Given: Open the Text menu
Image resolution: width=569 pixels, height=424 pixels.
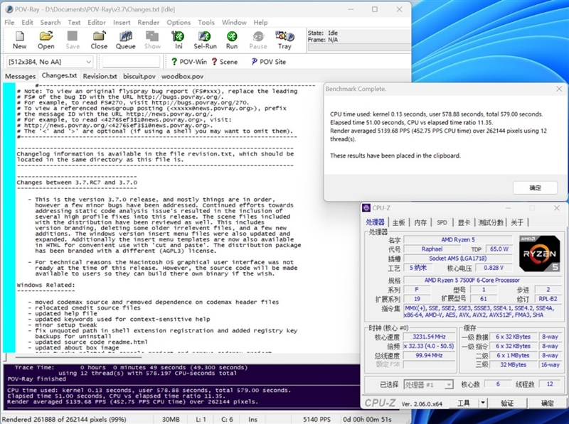Looking at the screenshot, I should (74, 22).
